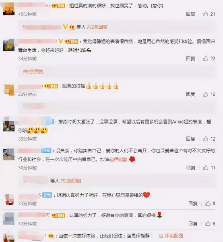223x242 pixels.
Task: Expand 共9条回复 replies
Action: 33,72
